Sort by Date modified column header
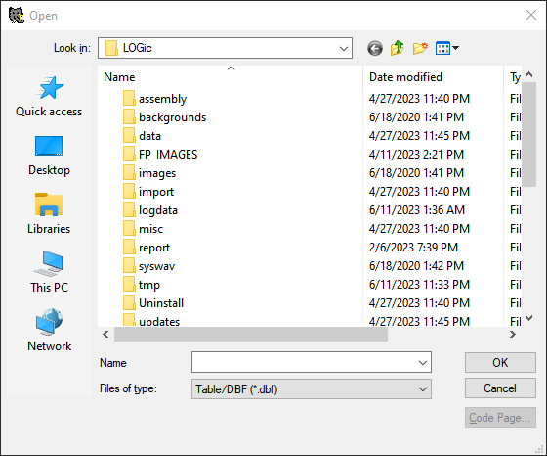Screen dimensions: 547x456 point(433,77)
